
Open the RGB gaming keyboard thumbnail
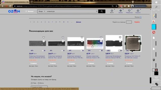[95, 43]
